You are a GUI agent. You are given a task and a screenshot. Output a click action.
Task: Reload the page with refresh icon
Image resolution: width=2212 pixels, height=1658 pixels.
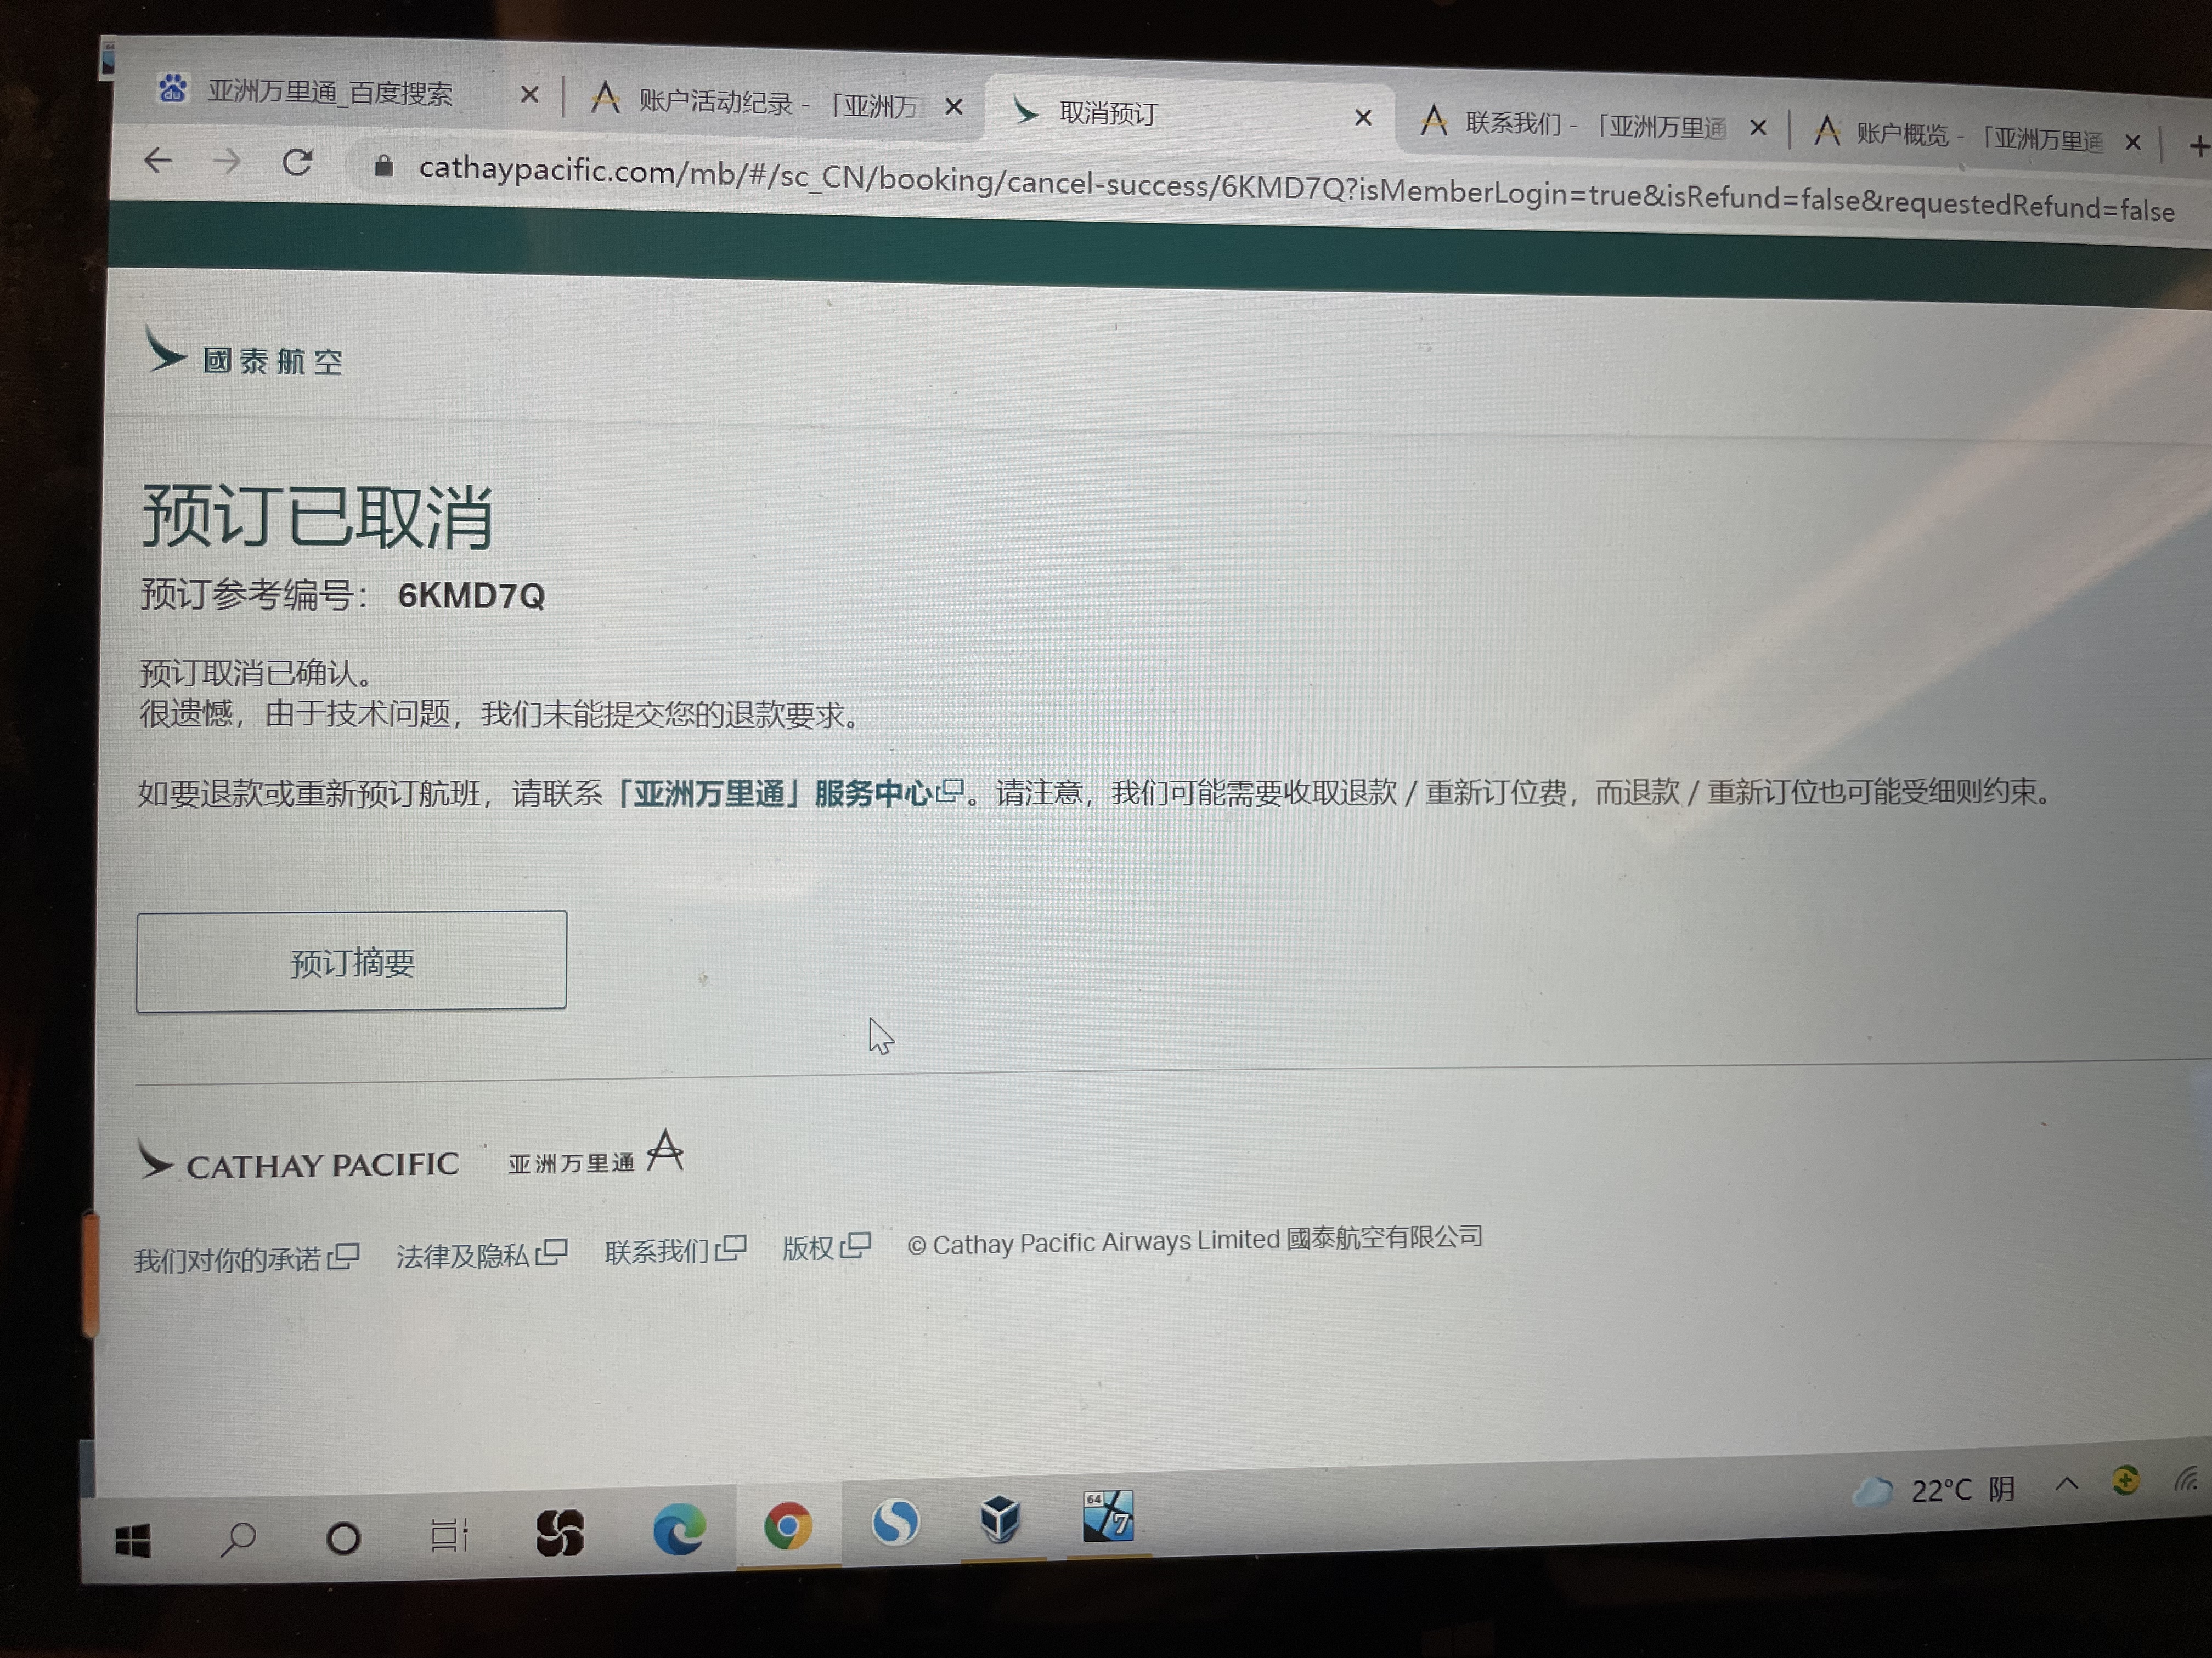[297, 162]
